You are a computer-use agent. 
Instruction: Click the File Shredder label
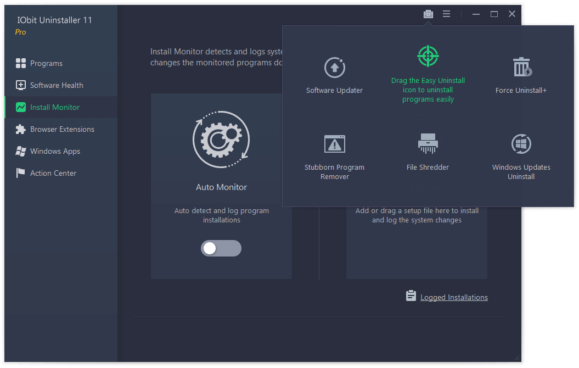pos(428,168)
